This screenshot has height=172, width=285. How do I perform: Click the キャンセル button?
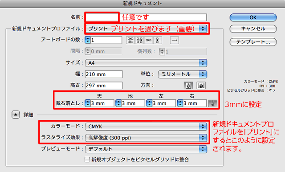253,29
